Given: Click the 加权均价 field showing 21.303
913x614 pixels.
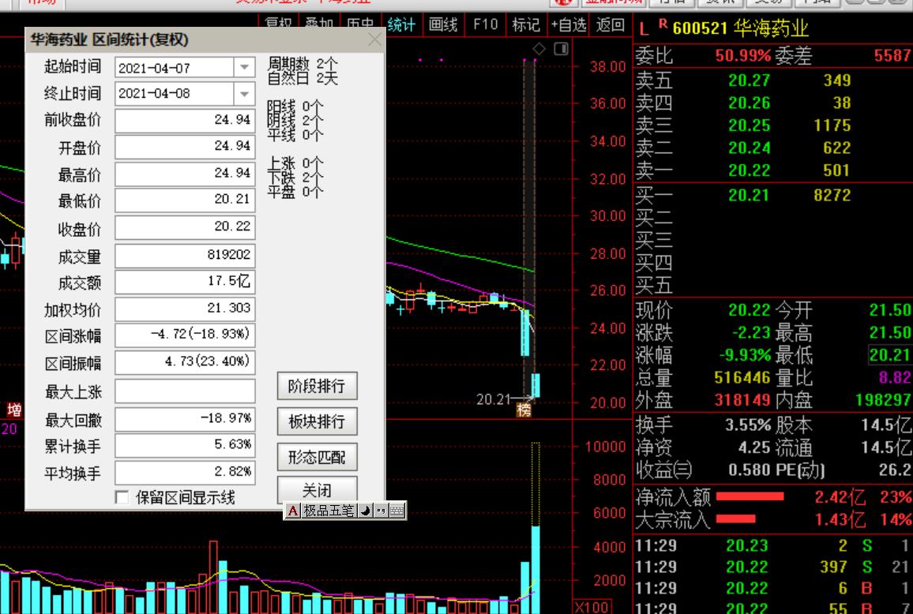Looking at the screenshot, I should 185,309.
